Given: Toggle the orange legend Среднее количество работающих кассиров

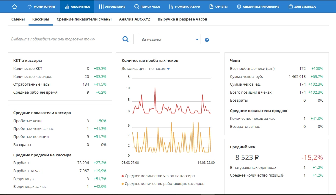Looking at the screenshot, I should 164,184.
